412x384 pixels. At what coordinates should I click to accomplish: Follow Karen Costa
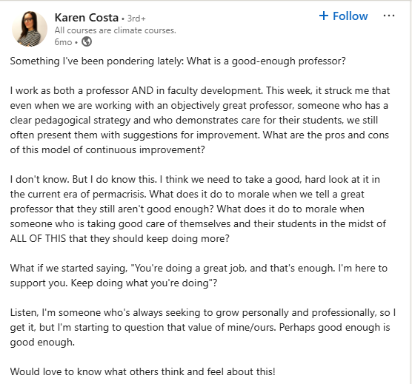point(343,16)
